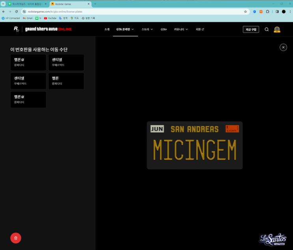Viewport: 293px width, 250px height.
Task: Click the MICINGEM license plate image
Action: click(194, 145)
